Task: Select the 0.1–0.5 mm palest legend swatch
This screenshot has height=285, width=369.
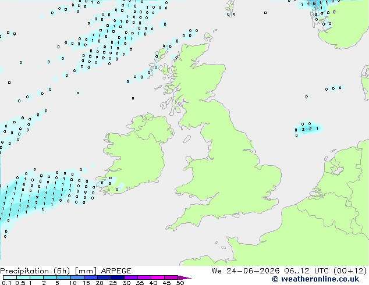Action: point(10,277)
